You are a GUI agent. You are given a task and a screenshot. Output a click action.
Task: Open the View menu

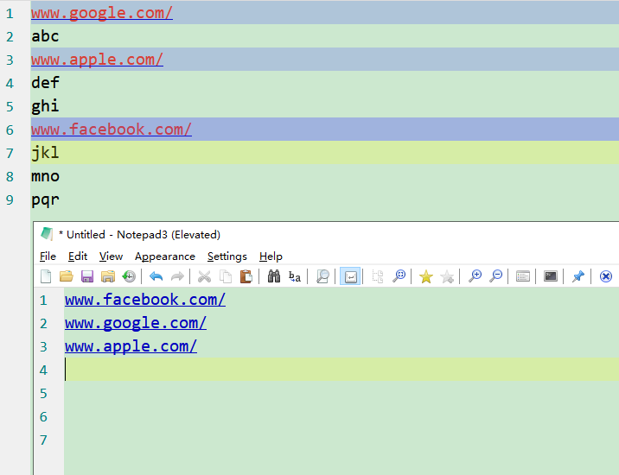click(x=111, y=256)
